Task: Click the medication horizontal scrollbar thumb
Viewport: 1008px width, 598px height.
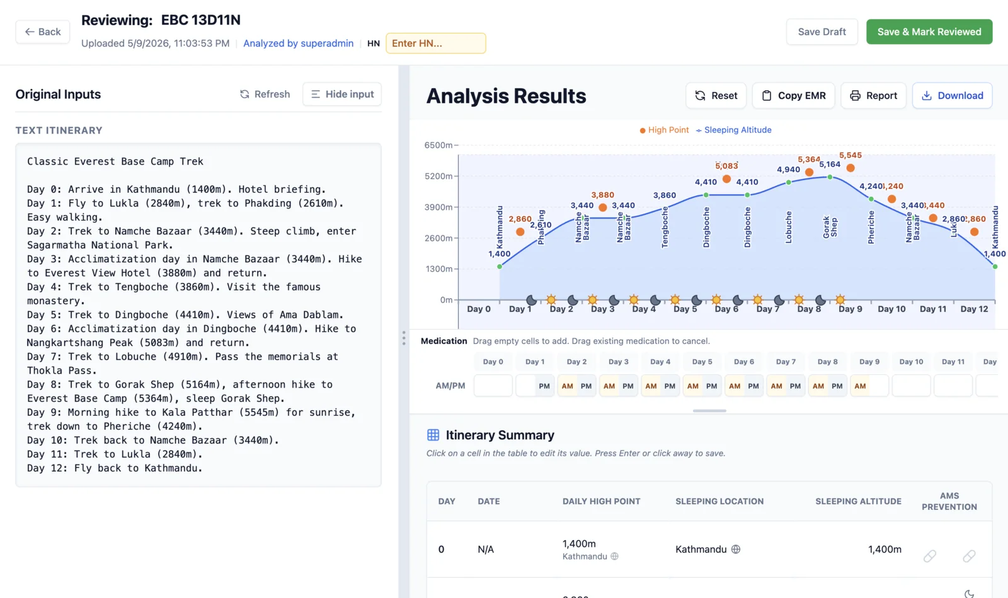Action: pyautogui.click(x=709, y=411)
